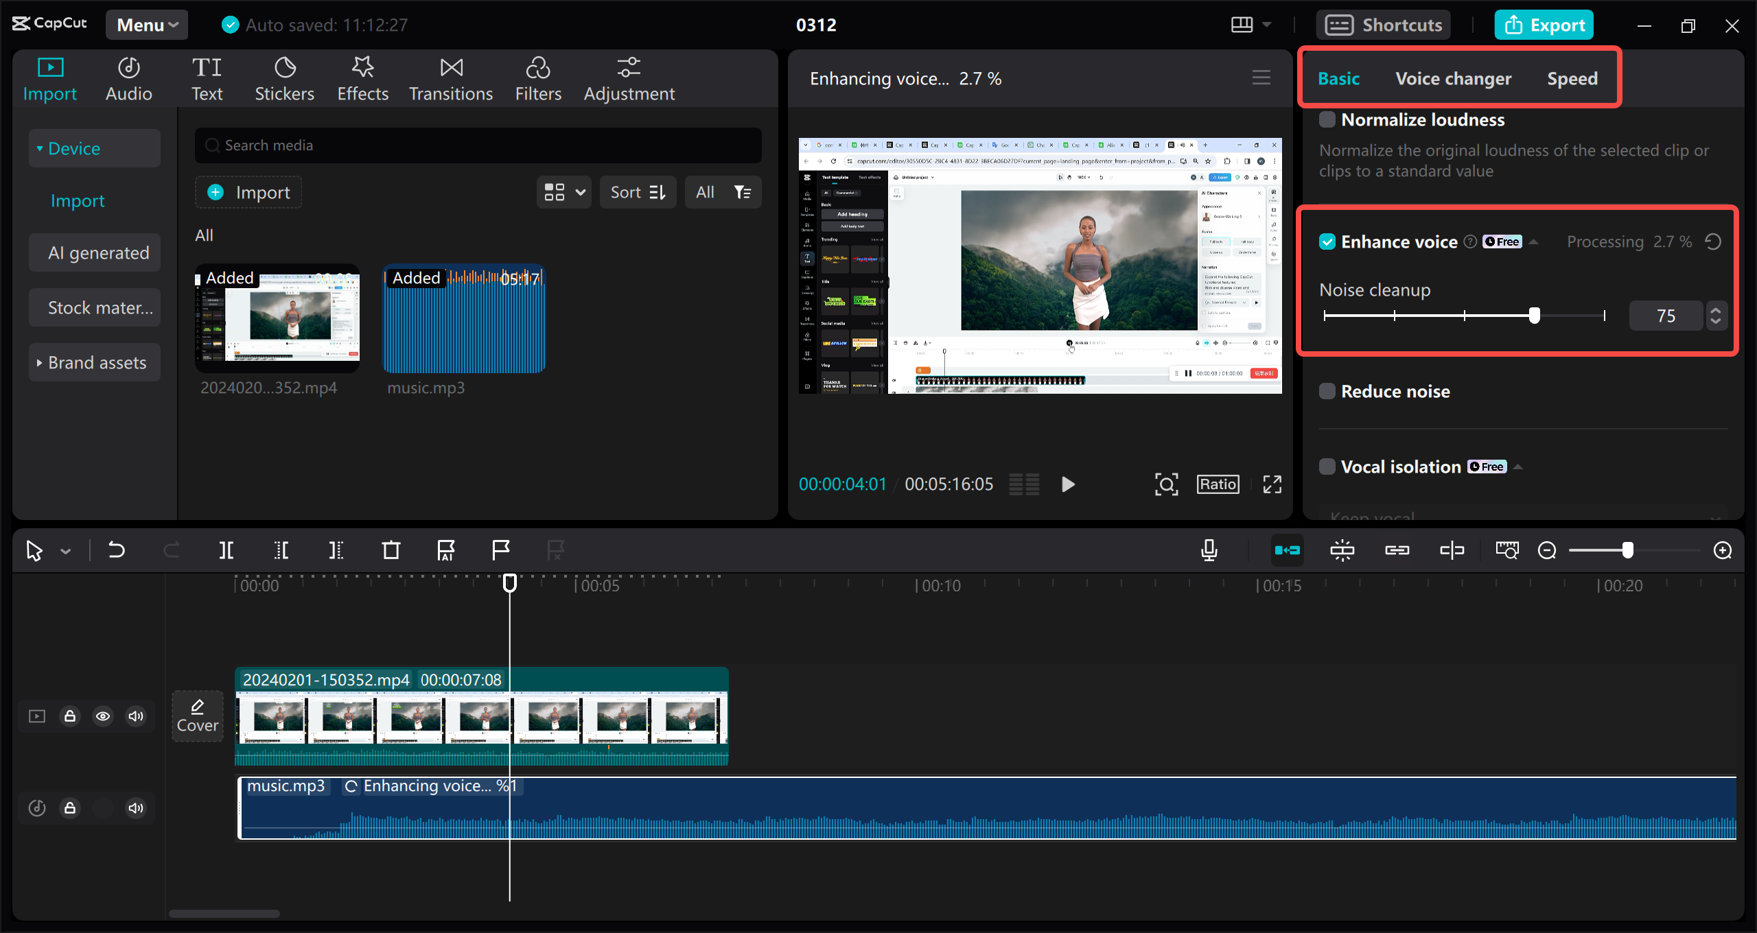Open the media view mode dropdown
The width and height of the screenshot is (1757, 933).
[563, 192]
